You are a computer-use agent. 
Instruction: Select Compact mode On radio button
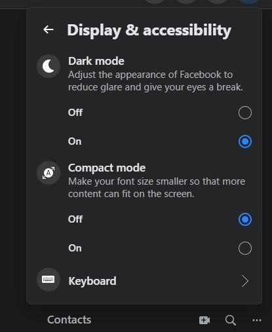pyautogui.click(x=245, y=248)
